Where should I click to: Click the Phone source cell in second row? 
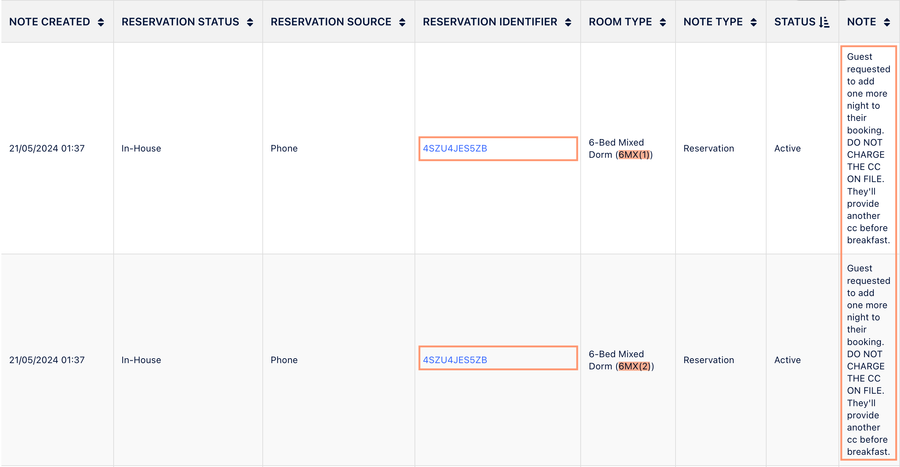coord(284,360)
